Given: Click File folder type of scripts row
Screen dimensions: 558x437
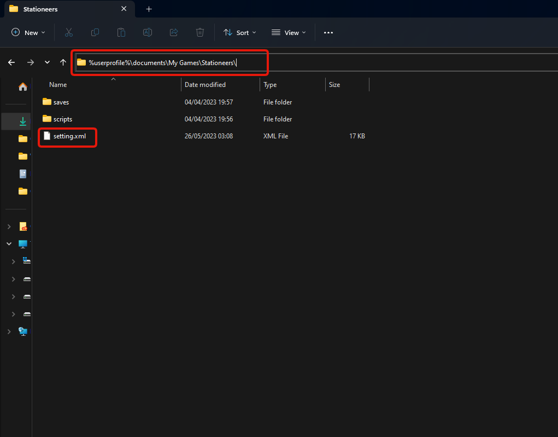Looking at the screenshot, I should pos(278,119).
